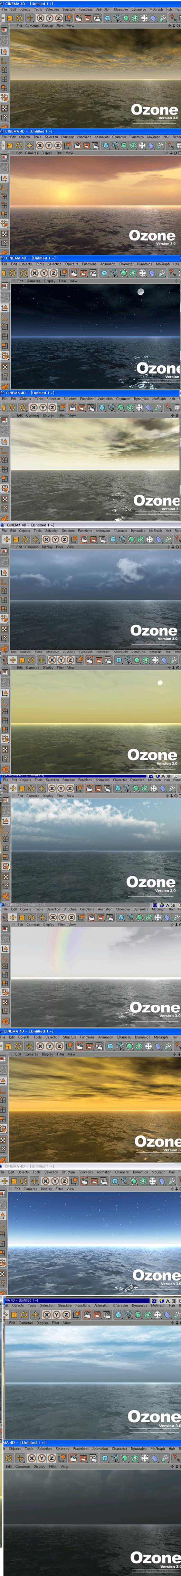Open Render Settings icon in brown stormy-sky window

97,18
